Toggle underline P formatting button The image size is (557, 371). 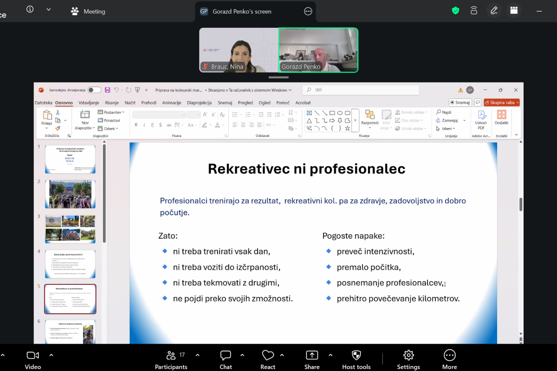[x=152, y=125]
